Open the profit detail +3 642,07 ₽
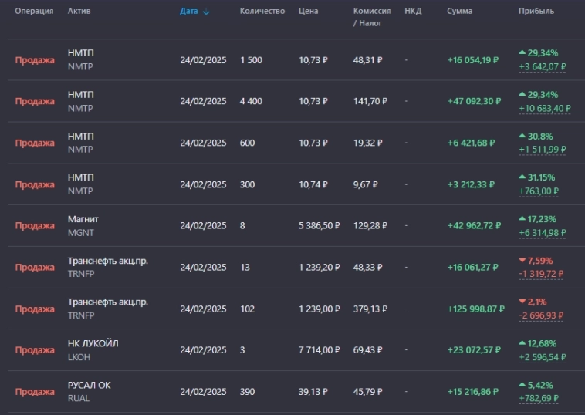 tap(543, 67)
